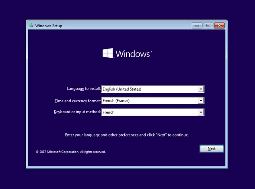Click the Windows logo in the dialog

pyautogui.click(x=127, y=53)
